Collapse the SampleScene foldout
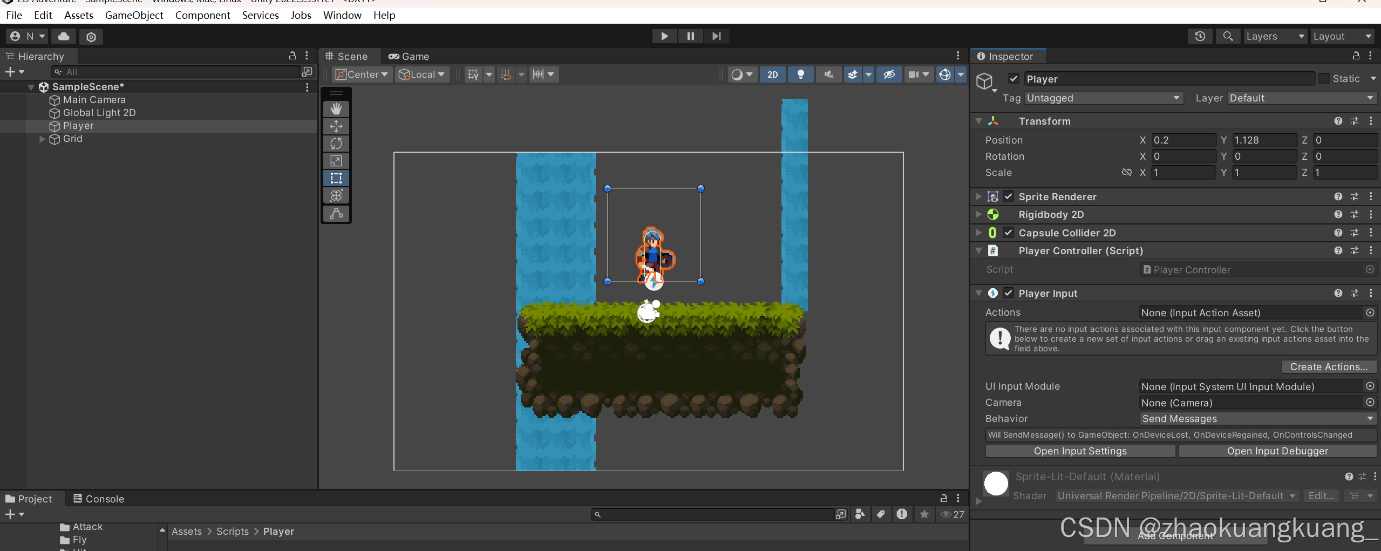Viewport: 1381px width, 551px height. tap(31, 87)
